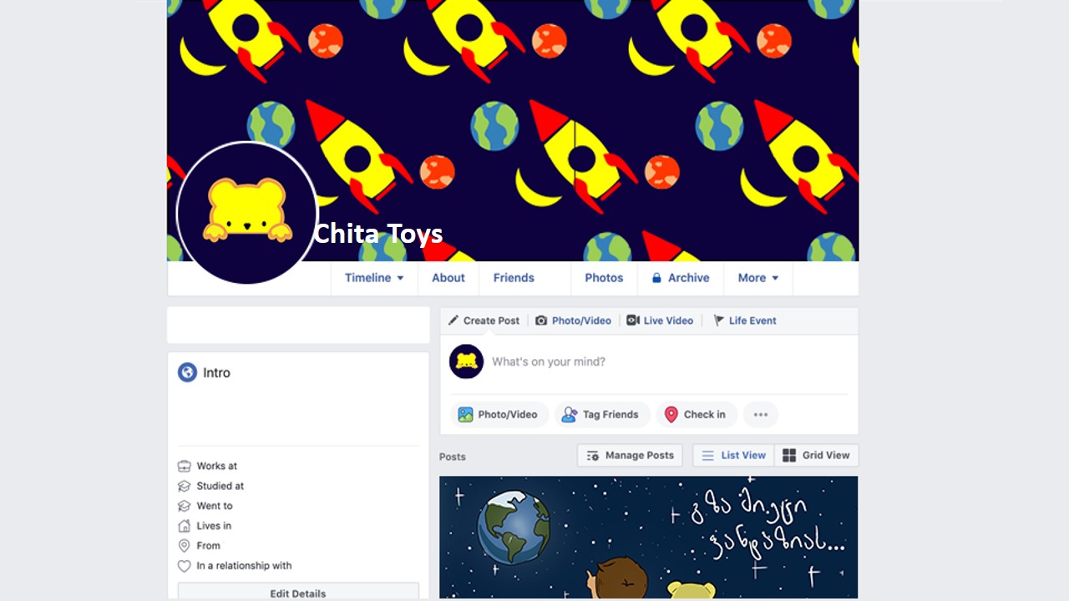Click the Create Post pencil icon
This screenshot has width=1069, height=601.
click(453, 321)
